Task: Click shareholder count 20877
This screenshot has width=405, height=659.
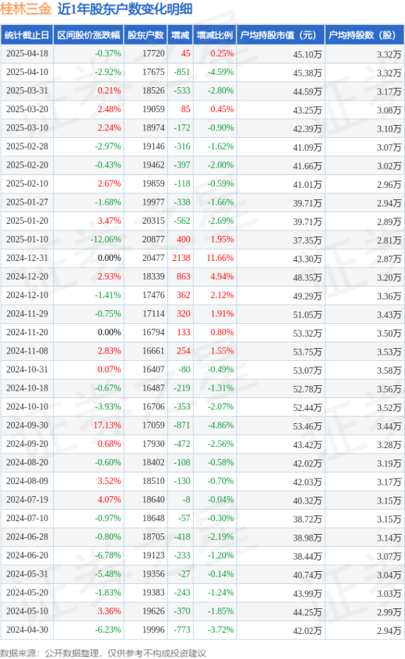Action: 153,239
